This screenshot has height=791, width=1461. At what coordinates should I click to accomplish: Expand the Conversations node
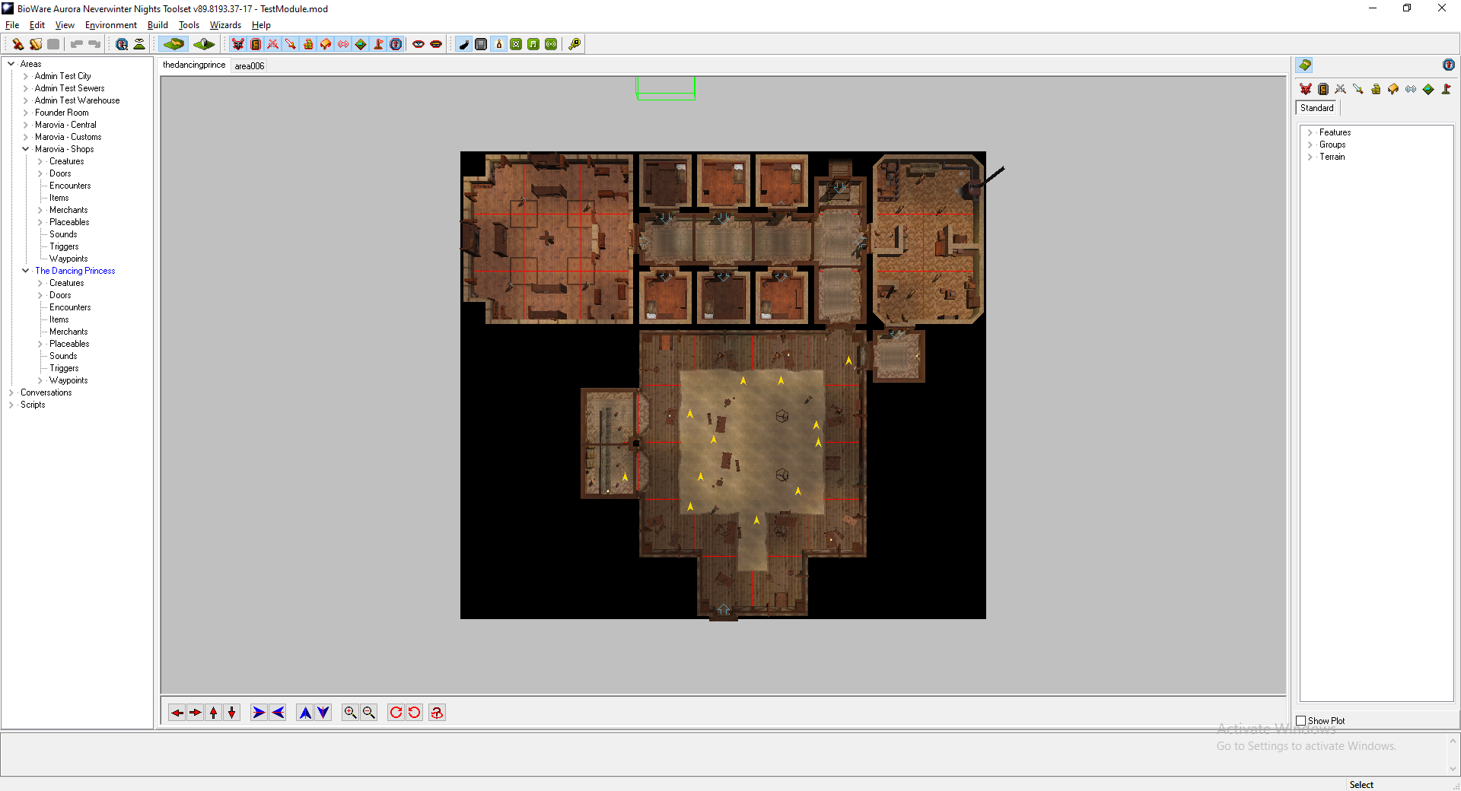click(11, 392)
